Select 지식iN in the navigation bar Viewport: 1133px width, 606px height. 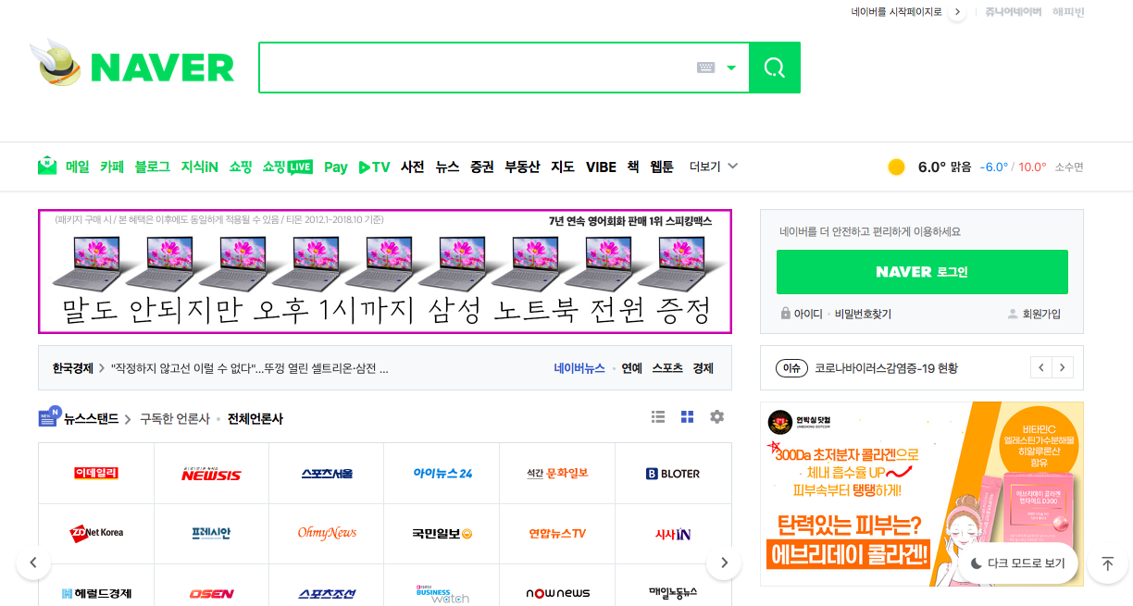(x=200, y=167)
